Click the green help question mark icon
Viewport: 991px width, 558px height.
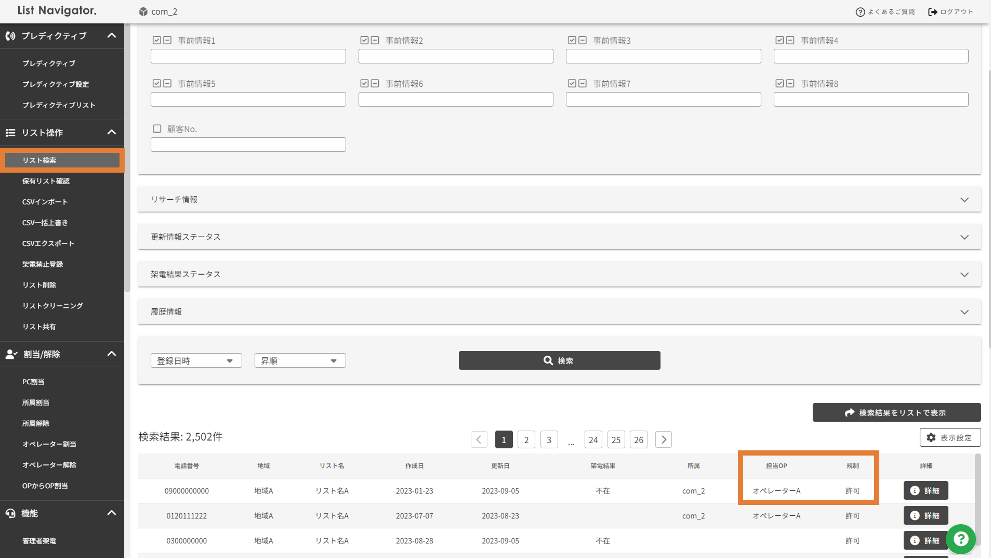[x=960, y=539]
